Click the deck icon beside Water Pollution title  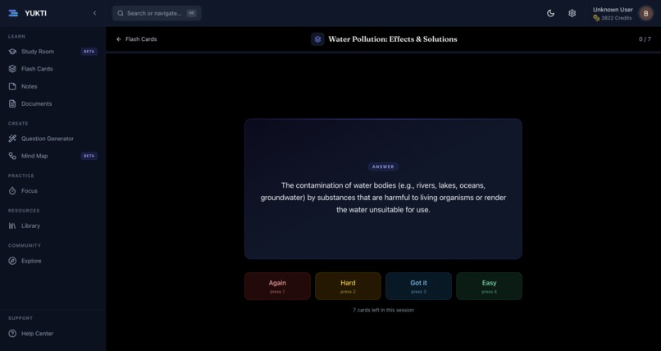tap(317, 39)
